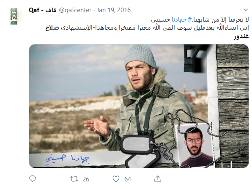Click the metal dog tags in image
The image size is (252, 189).
(140, 150)
